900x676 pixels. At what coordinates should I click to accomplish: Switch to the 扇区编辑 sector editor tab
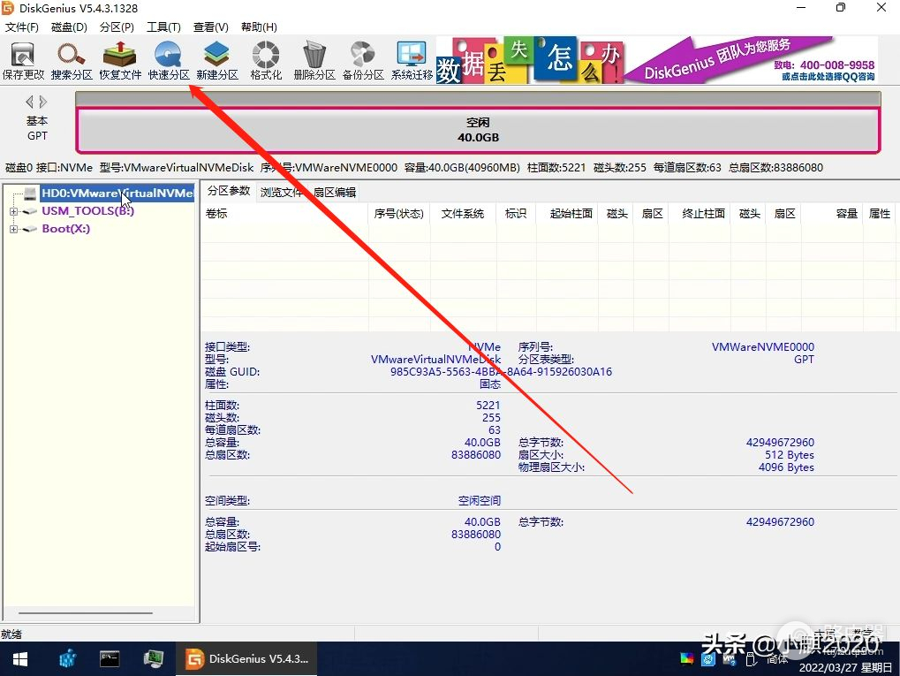(x=335, y=192)
